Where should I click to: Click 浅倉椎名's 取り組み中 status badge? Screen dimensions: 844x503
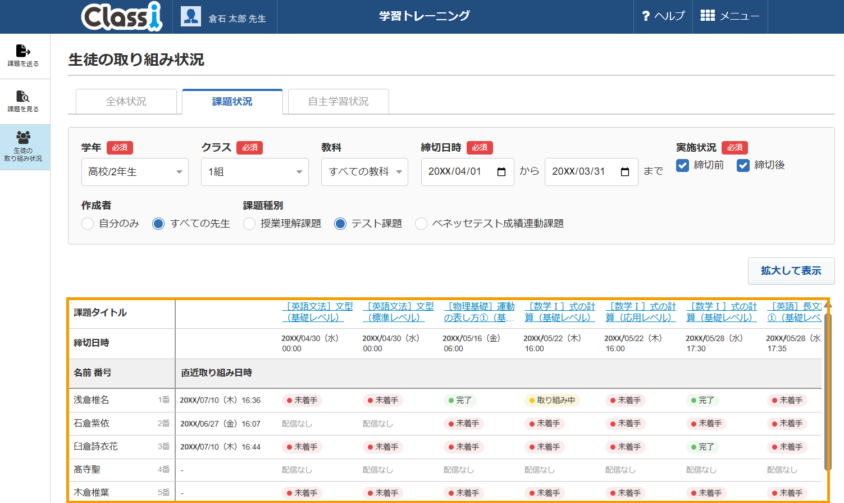(551, 401)
